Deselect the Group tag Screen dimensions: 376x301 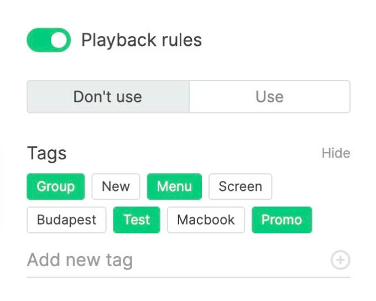tap(56, 186)
